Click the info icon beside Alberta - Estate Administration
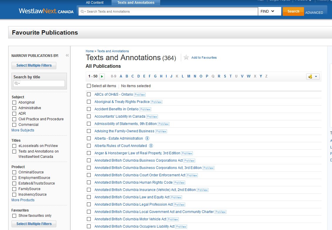Image resolution: width=332 pixels, height=230 pixels. point(147,138)
